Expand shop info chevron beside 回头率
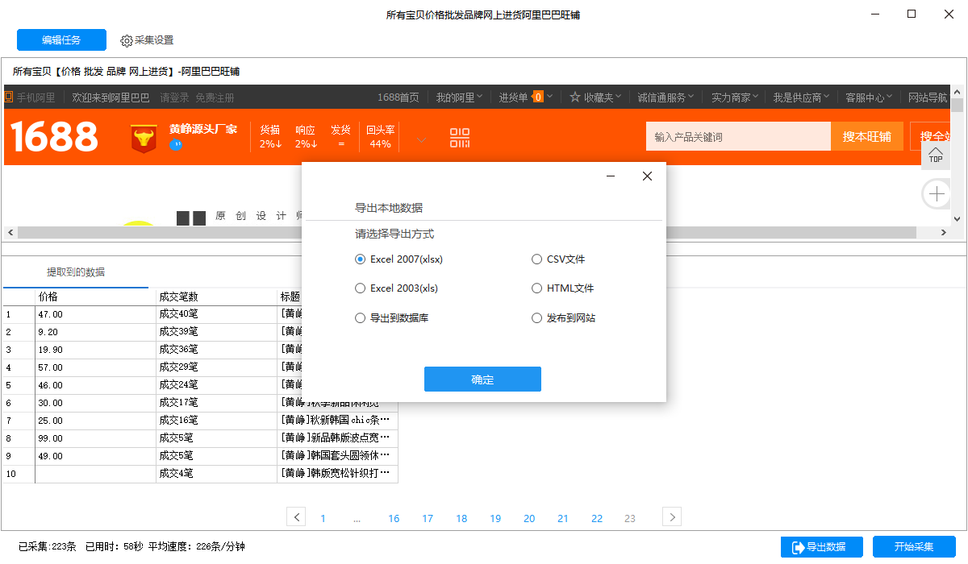This screenshot has width=968, height=564. (421, 140)
